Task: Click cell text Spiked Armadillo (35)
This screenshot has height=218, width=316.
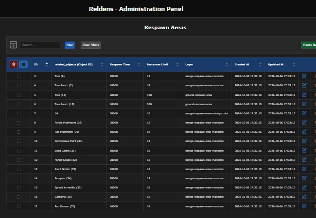Action: tap(68, 187)
